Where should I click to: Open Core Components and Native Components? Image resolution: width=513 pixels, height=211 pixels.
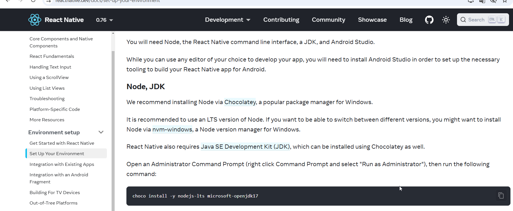[x=61, y=42]
